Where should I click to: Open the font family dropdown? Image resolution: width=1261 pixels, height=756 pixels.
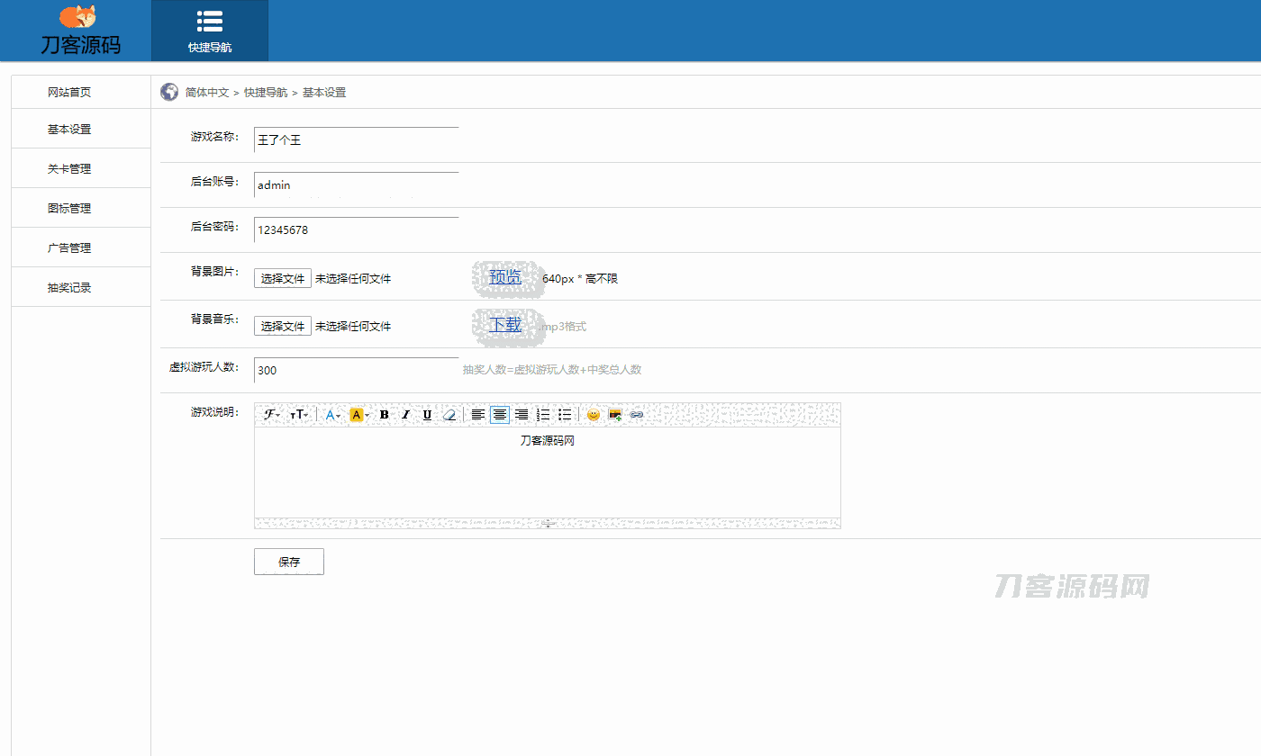coord(271,415)
